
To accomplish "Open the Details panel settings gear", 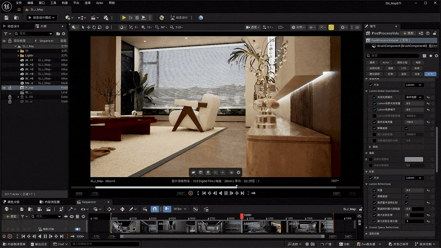I will pos(436,56).
